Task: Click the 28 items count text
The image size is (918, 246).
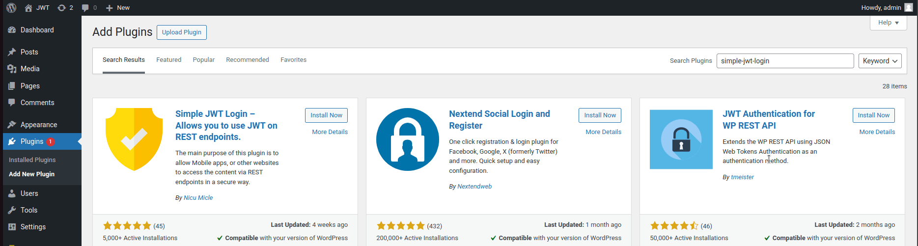Action: point(894,86)
